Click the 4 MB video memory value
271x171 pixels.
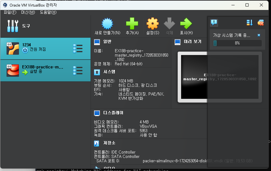[144, 122]
